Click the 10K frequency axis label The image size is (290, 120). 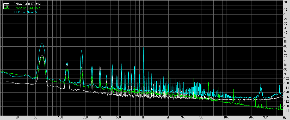(226, 117)
